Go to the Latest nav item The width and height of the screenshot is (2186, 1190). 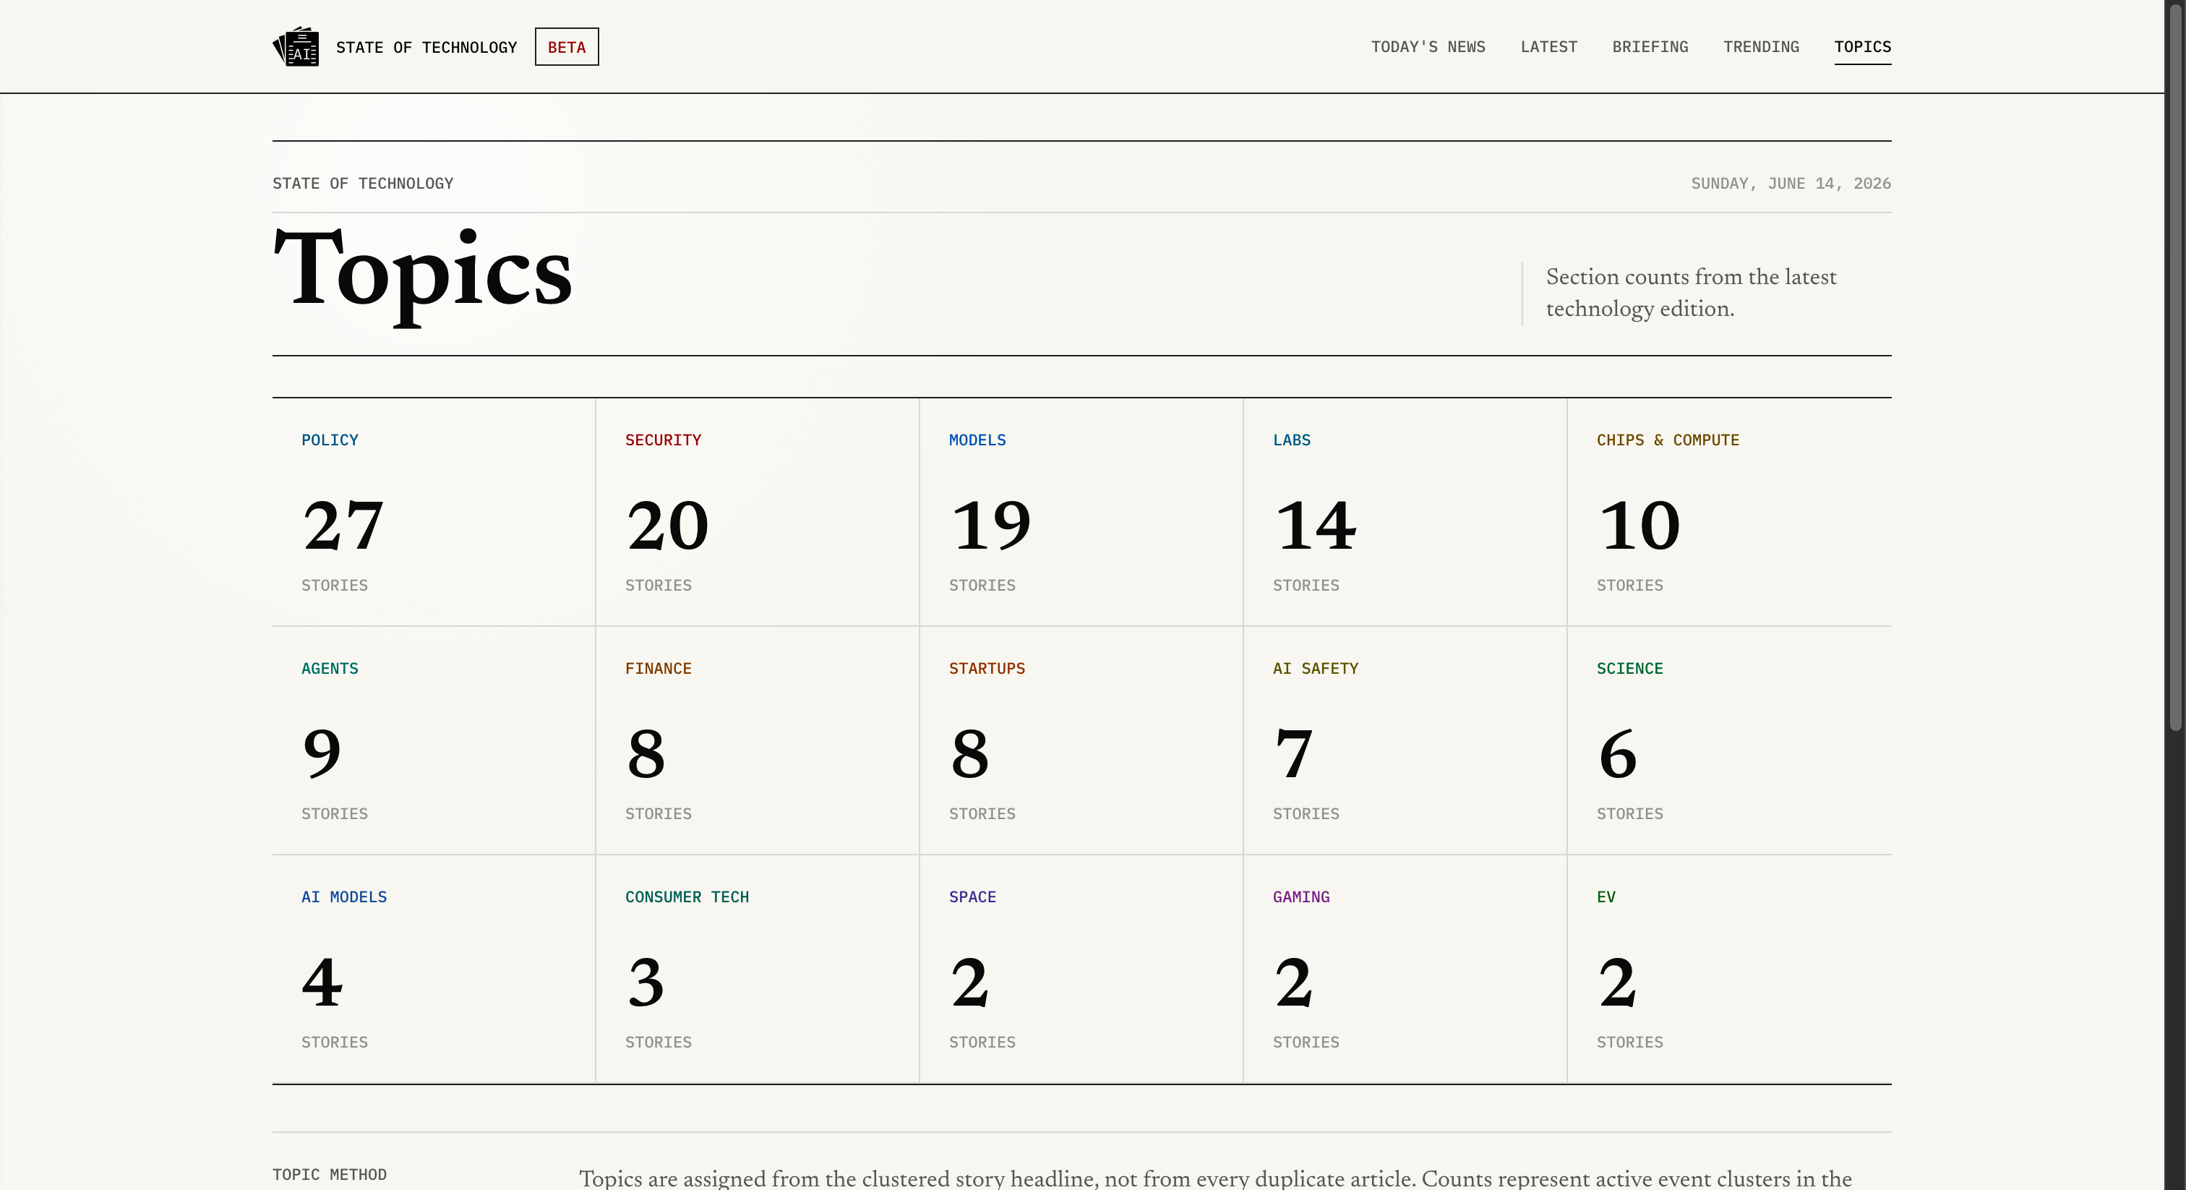(x=1548, y=47)
